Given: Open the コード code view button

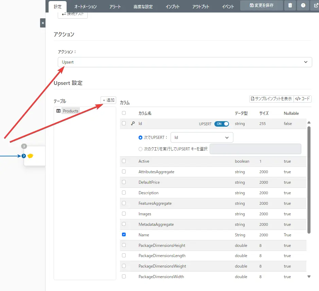Looking at the screenshot, I should tap(302, 99).
